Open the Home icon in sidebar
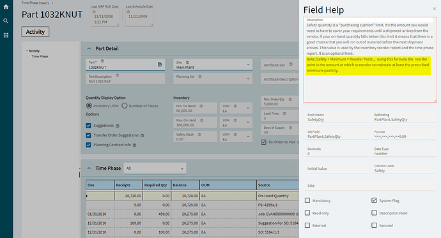This screenshot has width=441, height=238. pyautogui.click(x=6, y=7)
